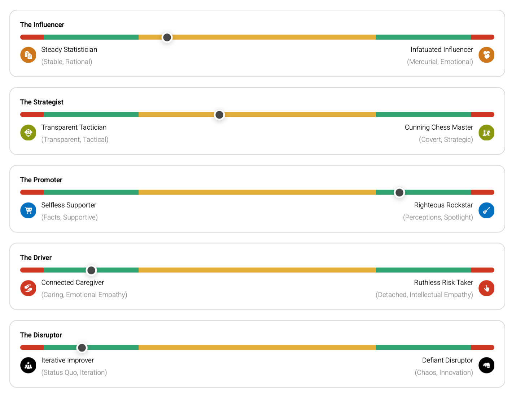
Task: Select the Transparent Tactician icon
Action: pyautogui.click(x=28, y=133)
